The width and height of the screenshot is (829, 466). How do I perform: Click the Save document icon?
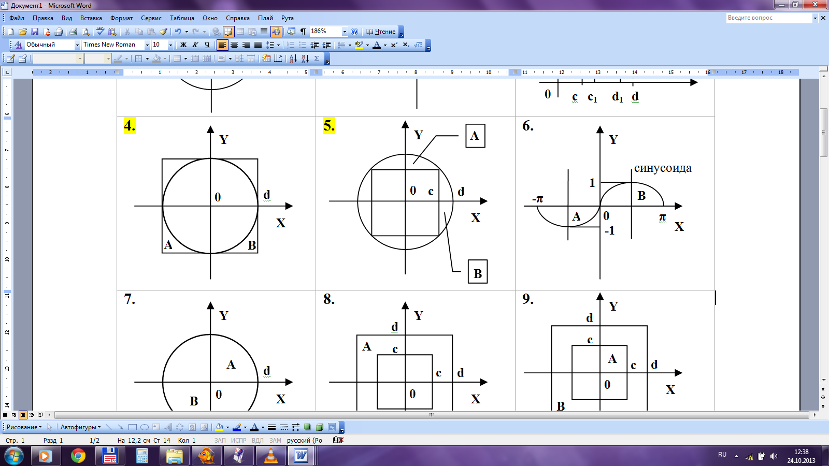point(35,32)
